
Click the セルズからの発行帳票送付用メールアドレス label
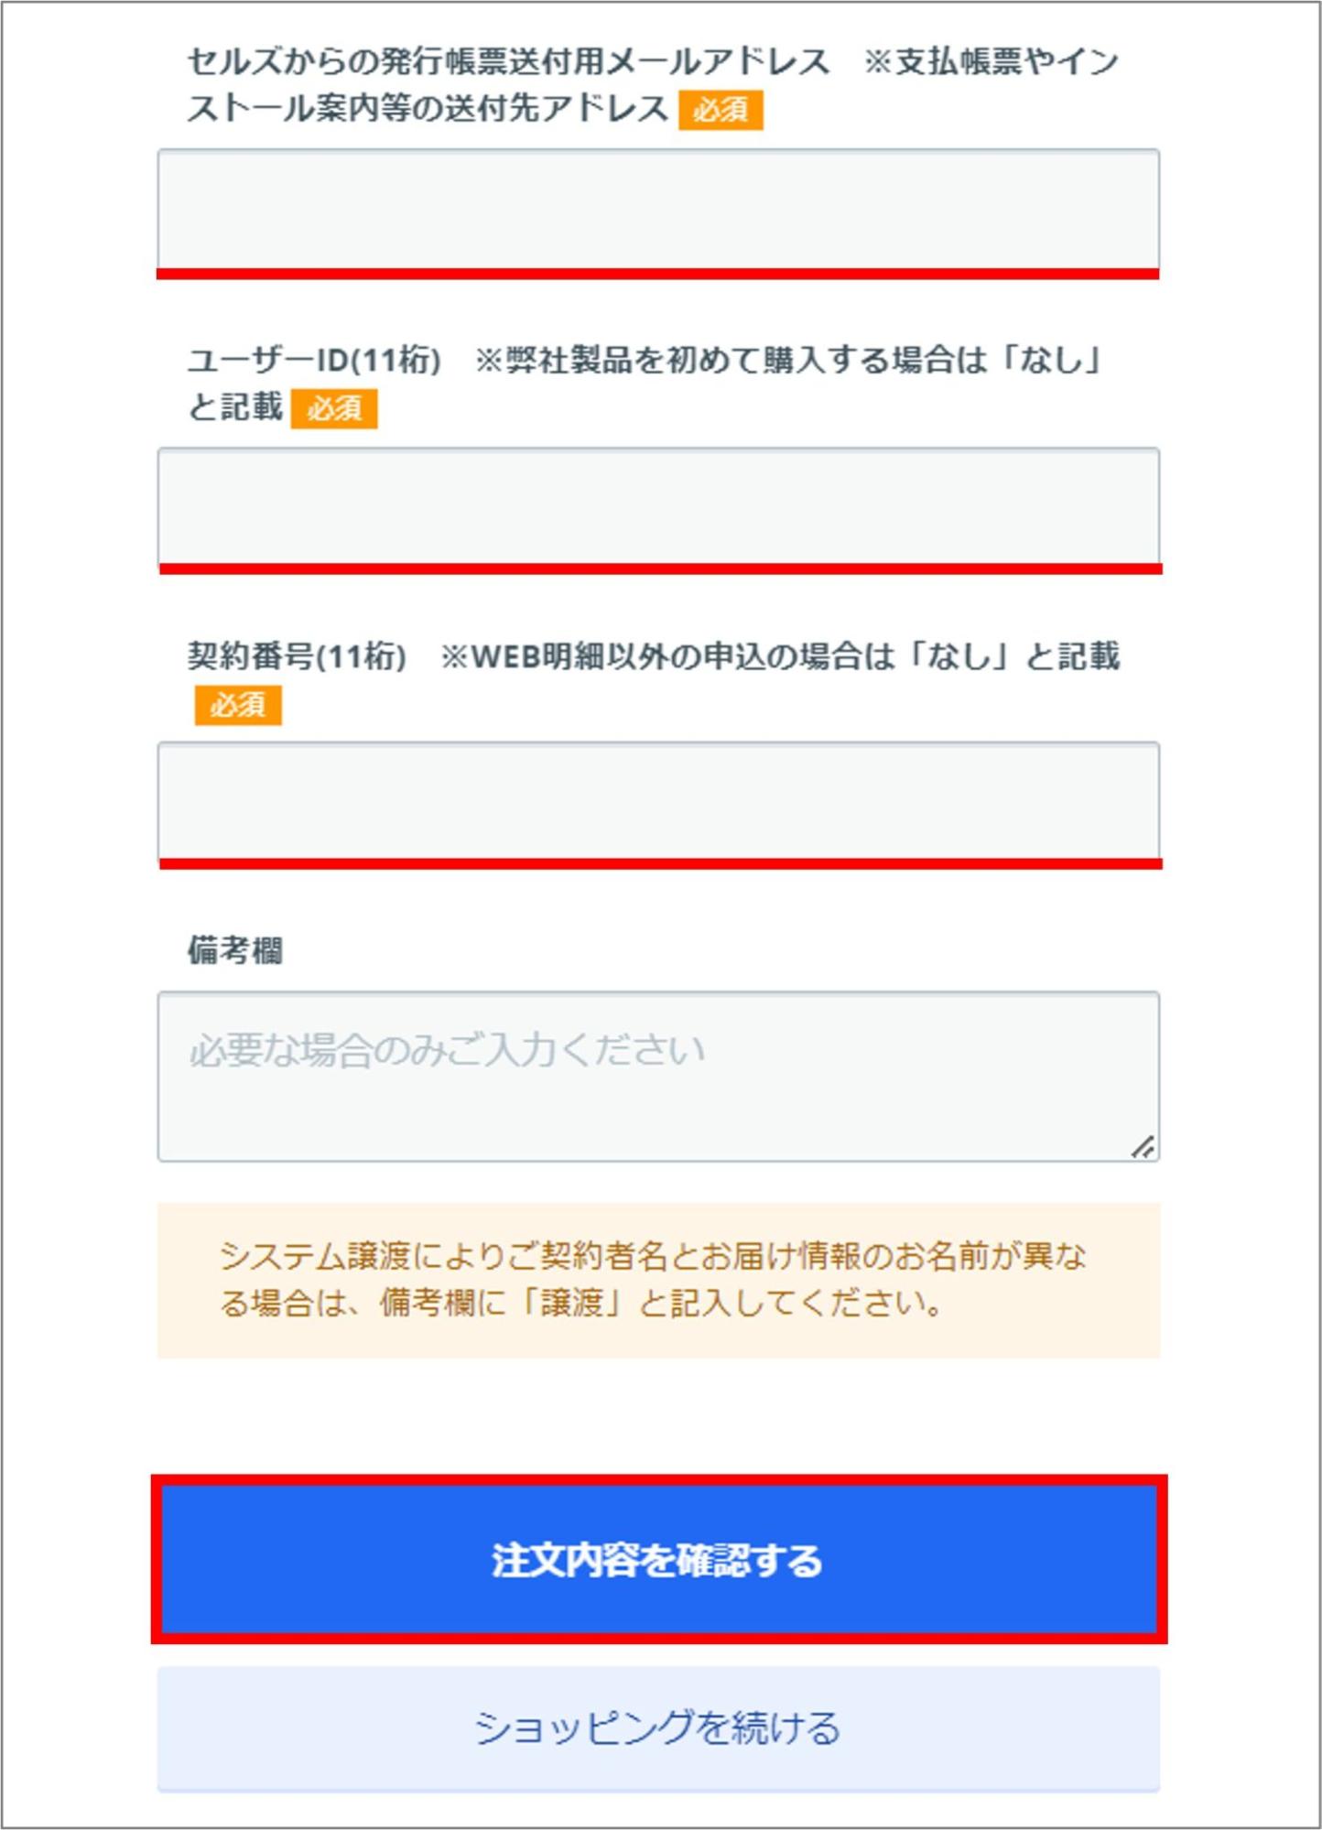point(509,62)
